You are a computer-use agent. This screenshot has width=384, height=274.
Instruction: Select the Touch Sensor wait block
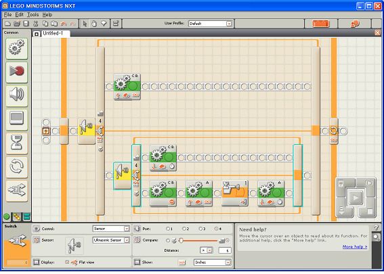235,193
